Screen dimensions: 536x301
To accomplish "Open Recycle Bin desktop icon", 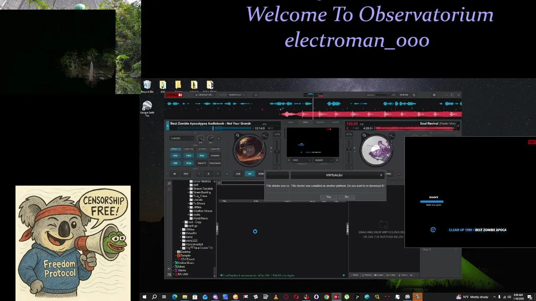I will pyautogui.click(x=147, y=87).
